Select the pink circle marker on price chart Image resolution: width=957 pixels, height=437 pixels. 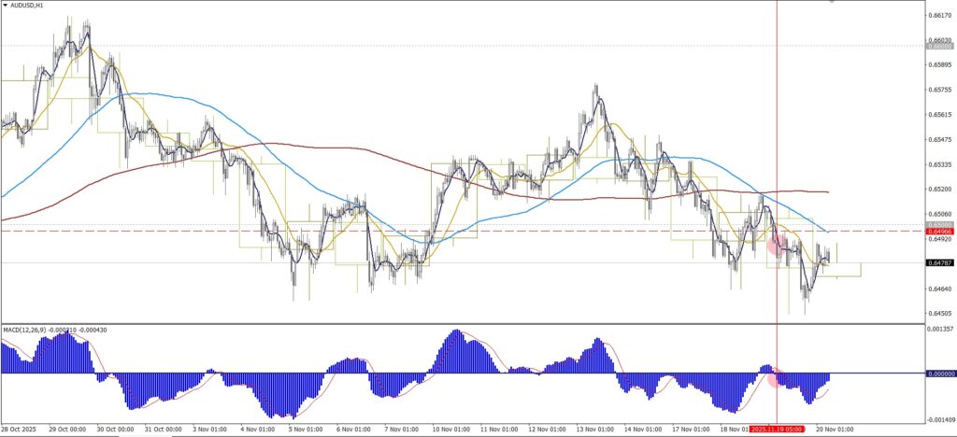(775, 247)
